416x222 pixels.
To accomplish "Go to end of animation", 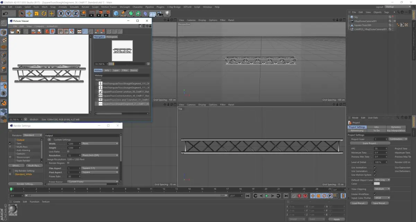I will click(286, 196).
